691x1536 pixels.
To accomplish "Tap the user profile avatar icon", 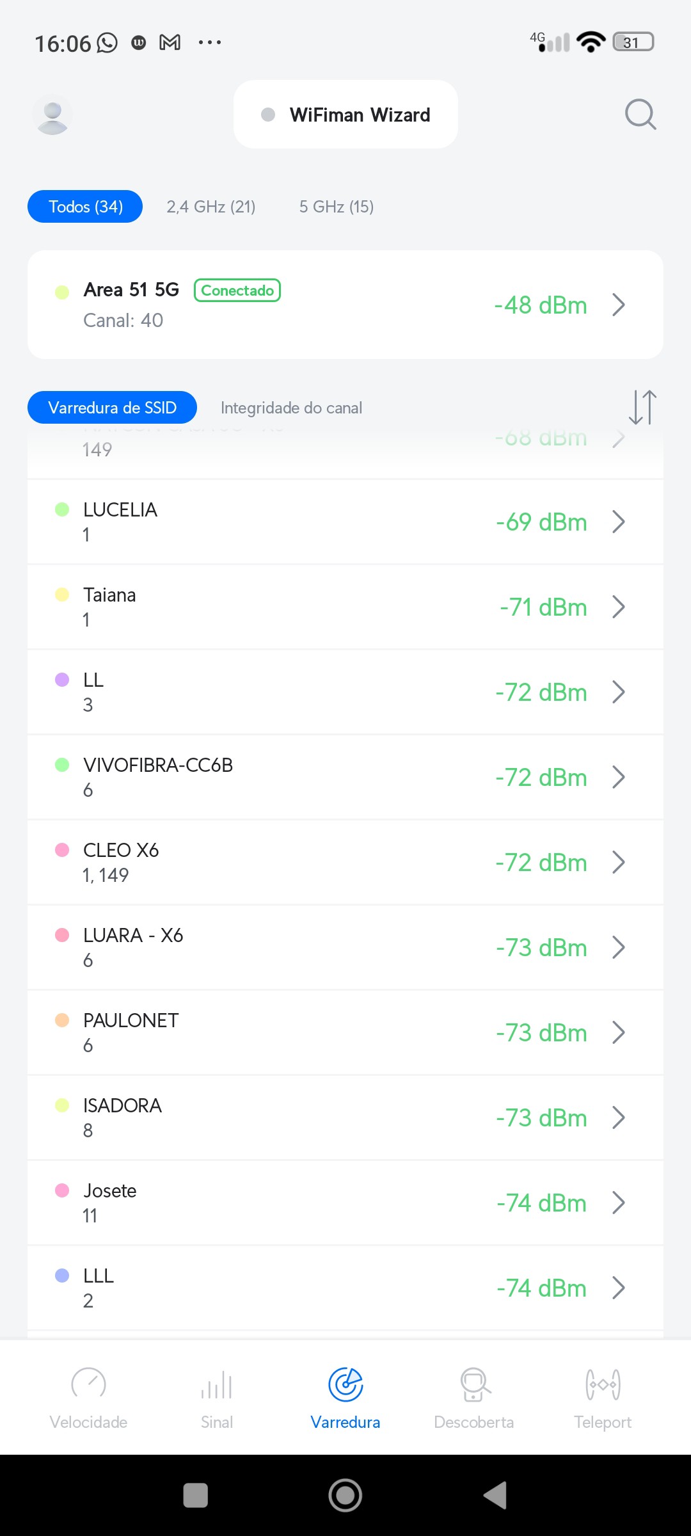I will tap(52, 115).
